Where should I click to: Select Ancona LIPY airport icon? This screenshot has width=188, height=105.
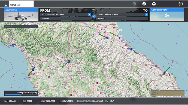coord(164,73)
